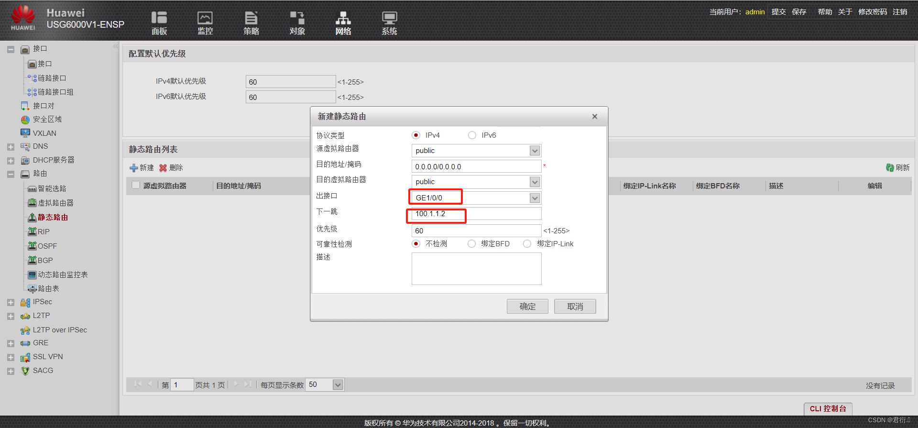918x428 pixels.
Task: Click 注销 in top menu
Action: coord(900,11)
